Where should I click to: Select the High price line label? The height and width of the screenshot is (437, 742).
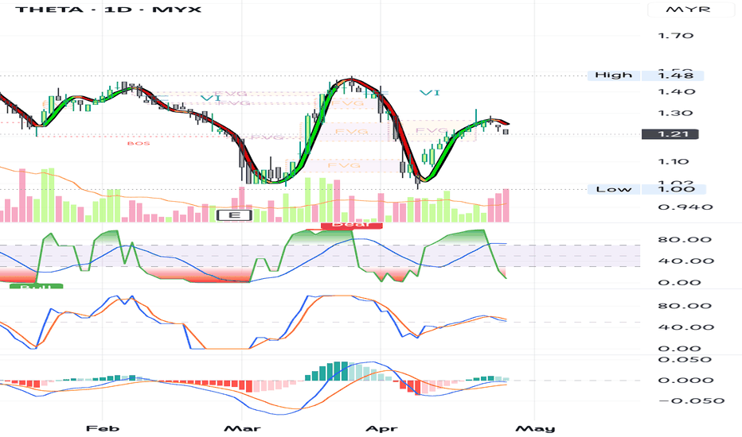(613, 75)
